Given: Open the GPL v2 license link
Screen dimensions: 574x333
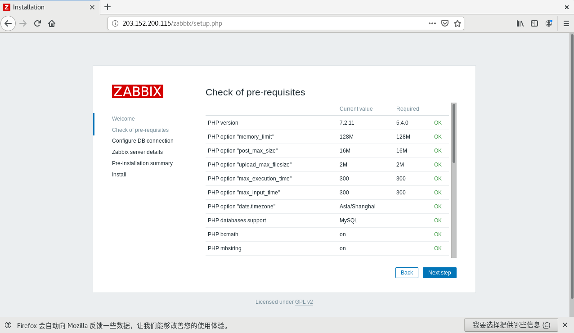Looking at the screenshot, I should pyautogui.click(x=304, y=302).
